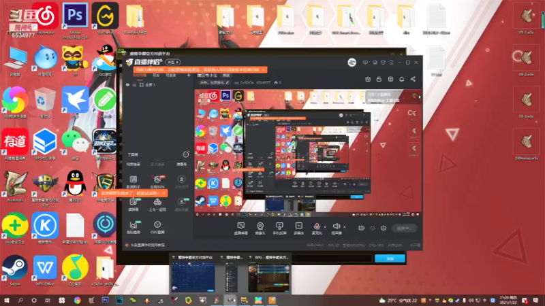Open Adobe Photoshop CS6 desktop shortcut
Viewport: 545px width, 306px height.
pos(75,20)
